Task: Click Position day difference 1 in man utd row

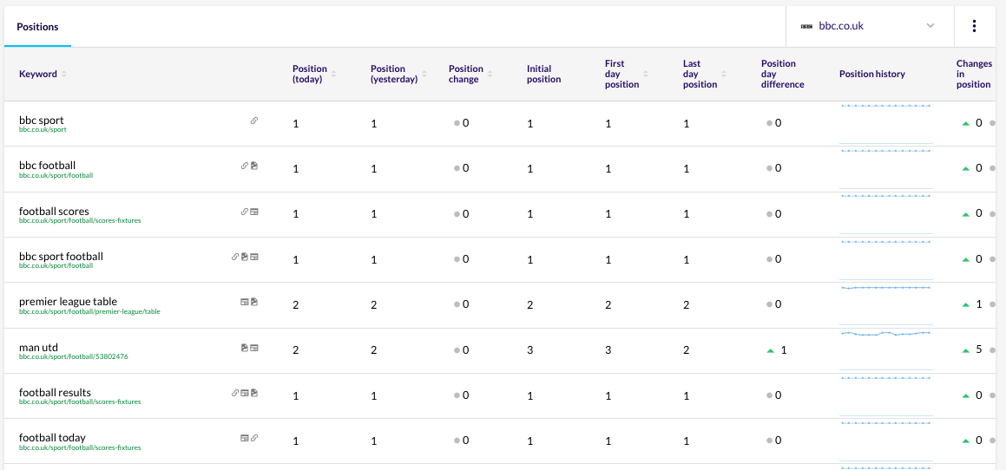Action: click(784, 350)
